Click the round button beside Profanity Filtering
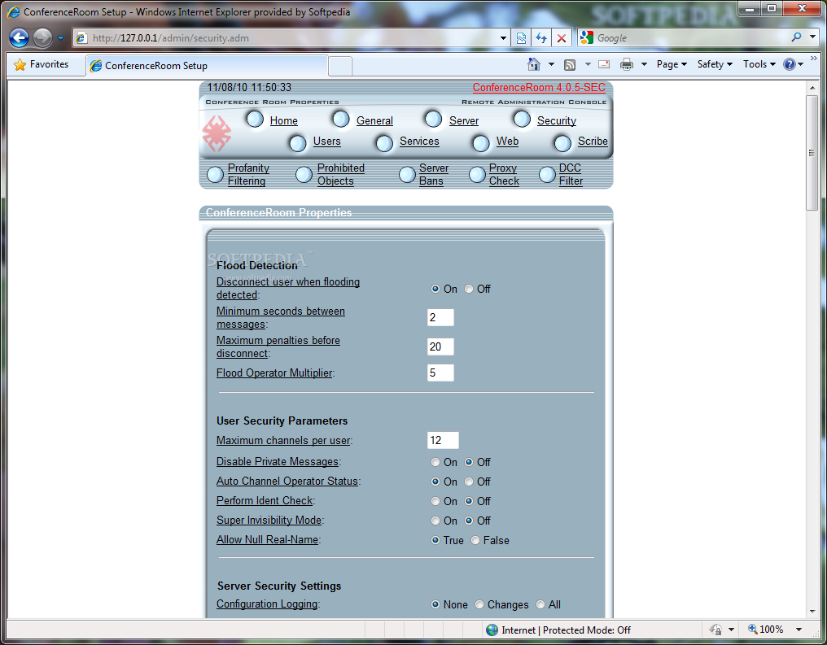The height and width of the screenshot is (645, 827). [215, 174]
